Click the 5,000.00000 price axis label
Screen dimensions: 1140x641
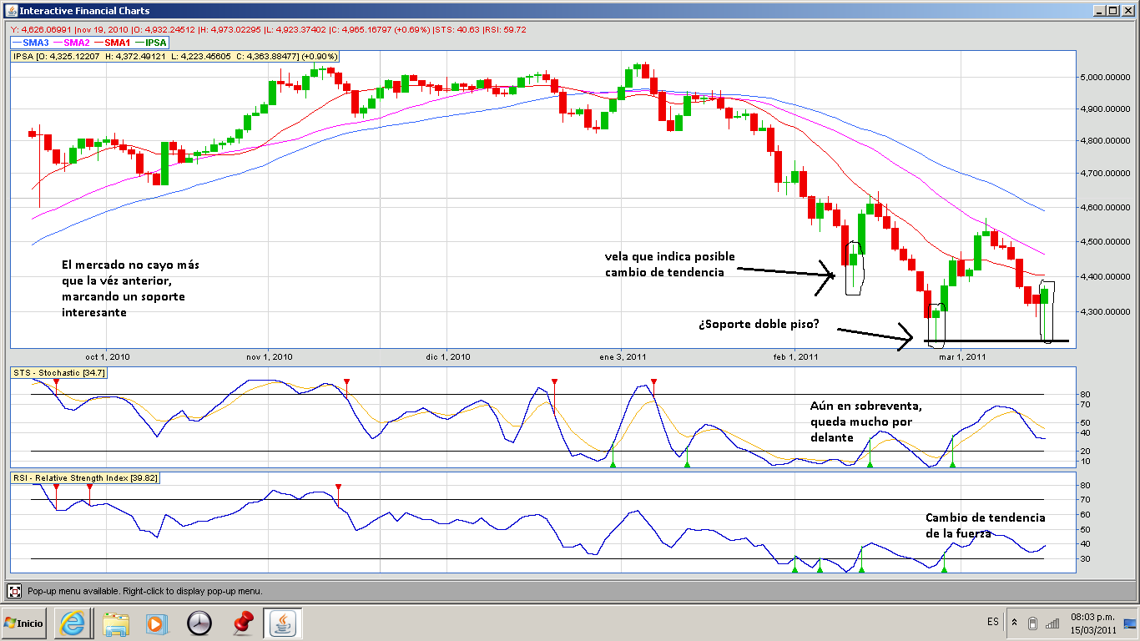(1104, 78)
